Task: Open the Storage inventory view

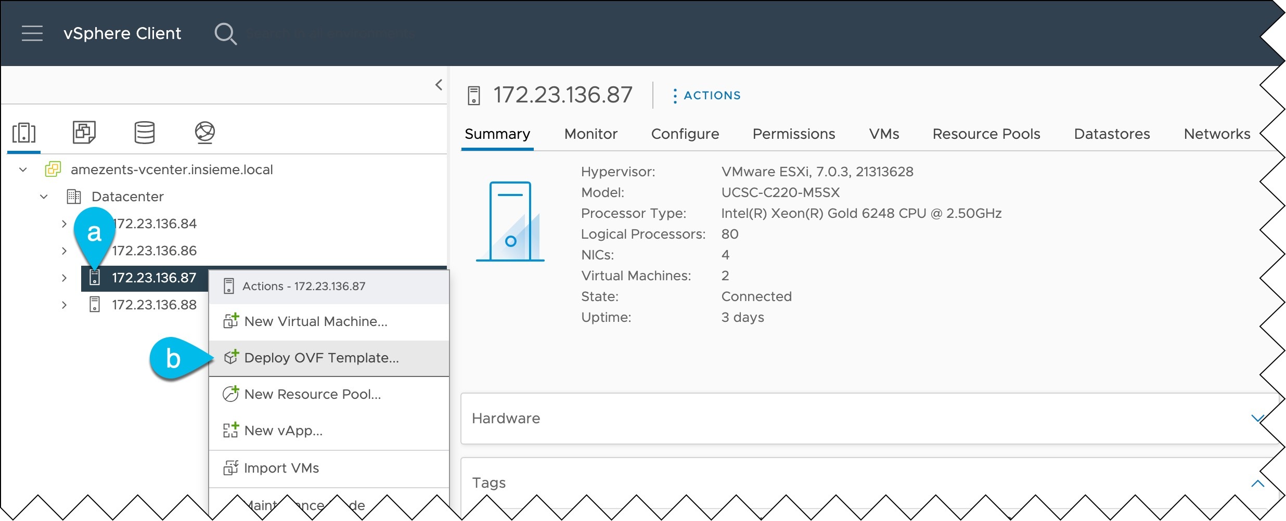Action: pos(145,133)
